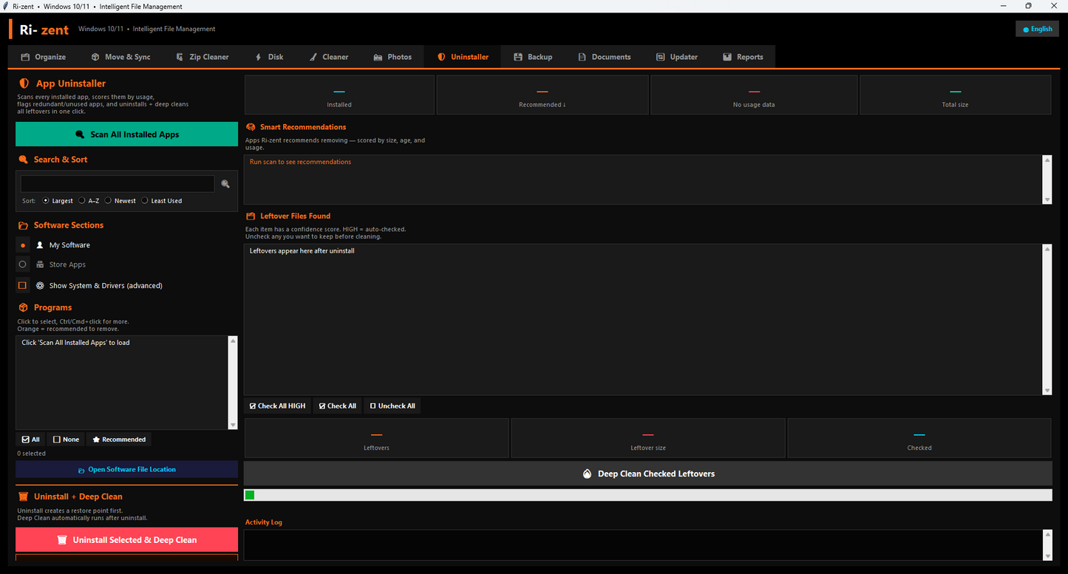Select My Software radio button

coord(23,245)
